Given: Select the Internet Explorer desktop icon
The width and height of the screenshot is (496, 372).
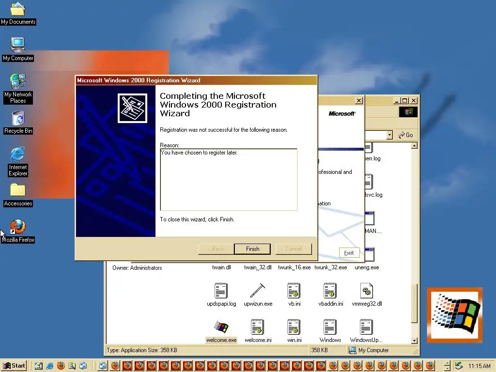Looking at the screenshot, I should pos(18,162).
